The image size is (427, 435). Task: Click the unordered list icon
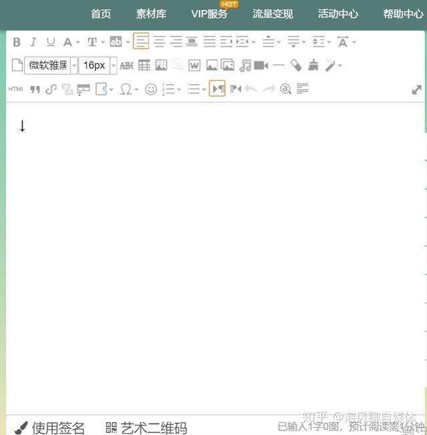coord(193,89)
